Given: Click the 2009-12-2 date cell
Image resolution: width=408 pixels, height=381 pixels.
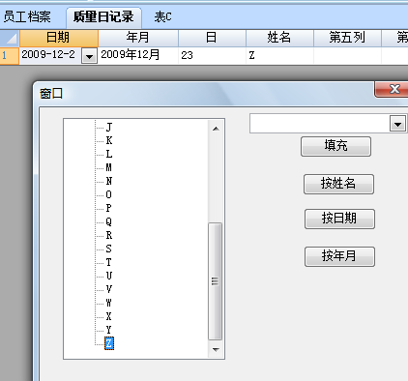Looking at the screenshot, I should [50, 55].
